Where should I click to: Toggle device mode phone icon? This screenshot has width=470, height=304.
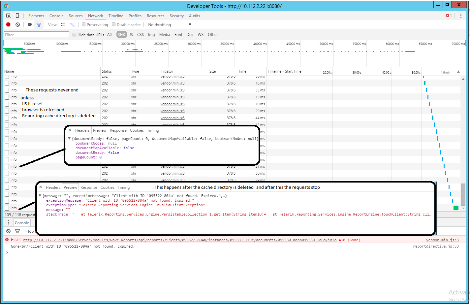(17, 16)
